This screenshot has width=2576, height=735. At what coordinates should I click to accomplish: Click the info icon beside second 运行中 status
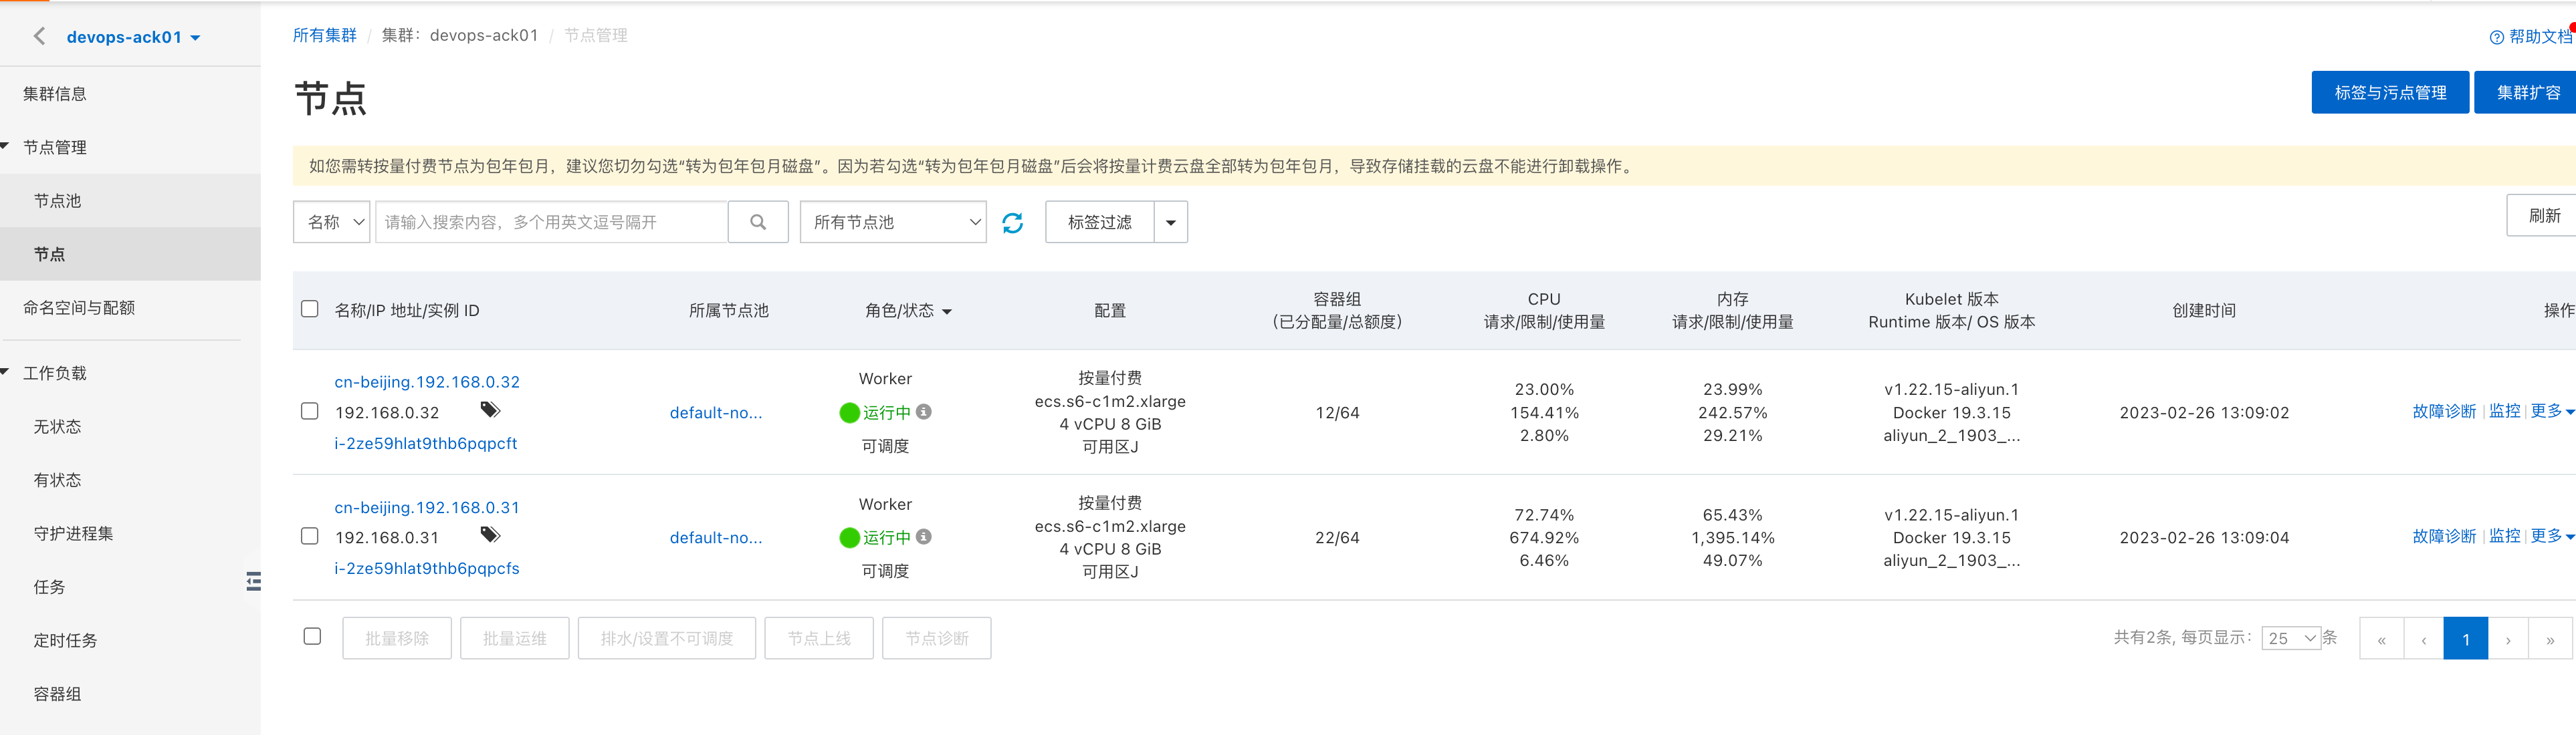point(924,537)
